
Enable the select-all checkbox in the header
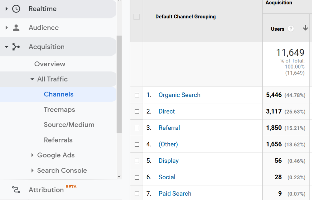(x=136, y=17)
